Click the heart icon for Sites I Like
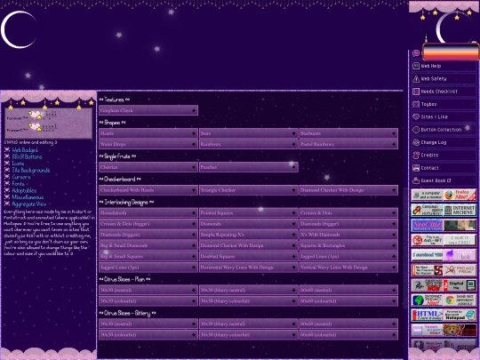 pyautogui.click(x=416, y=117)
